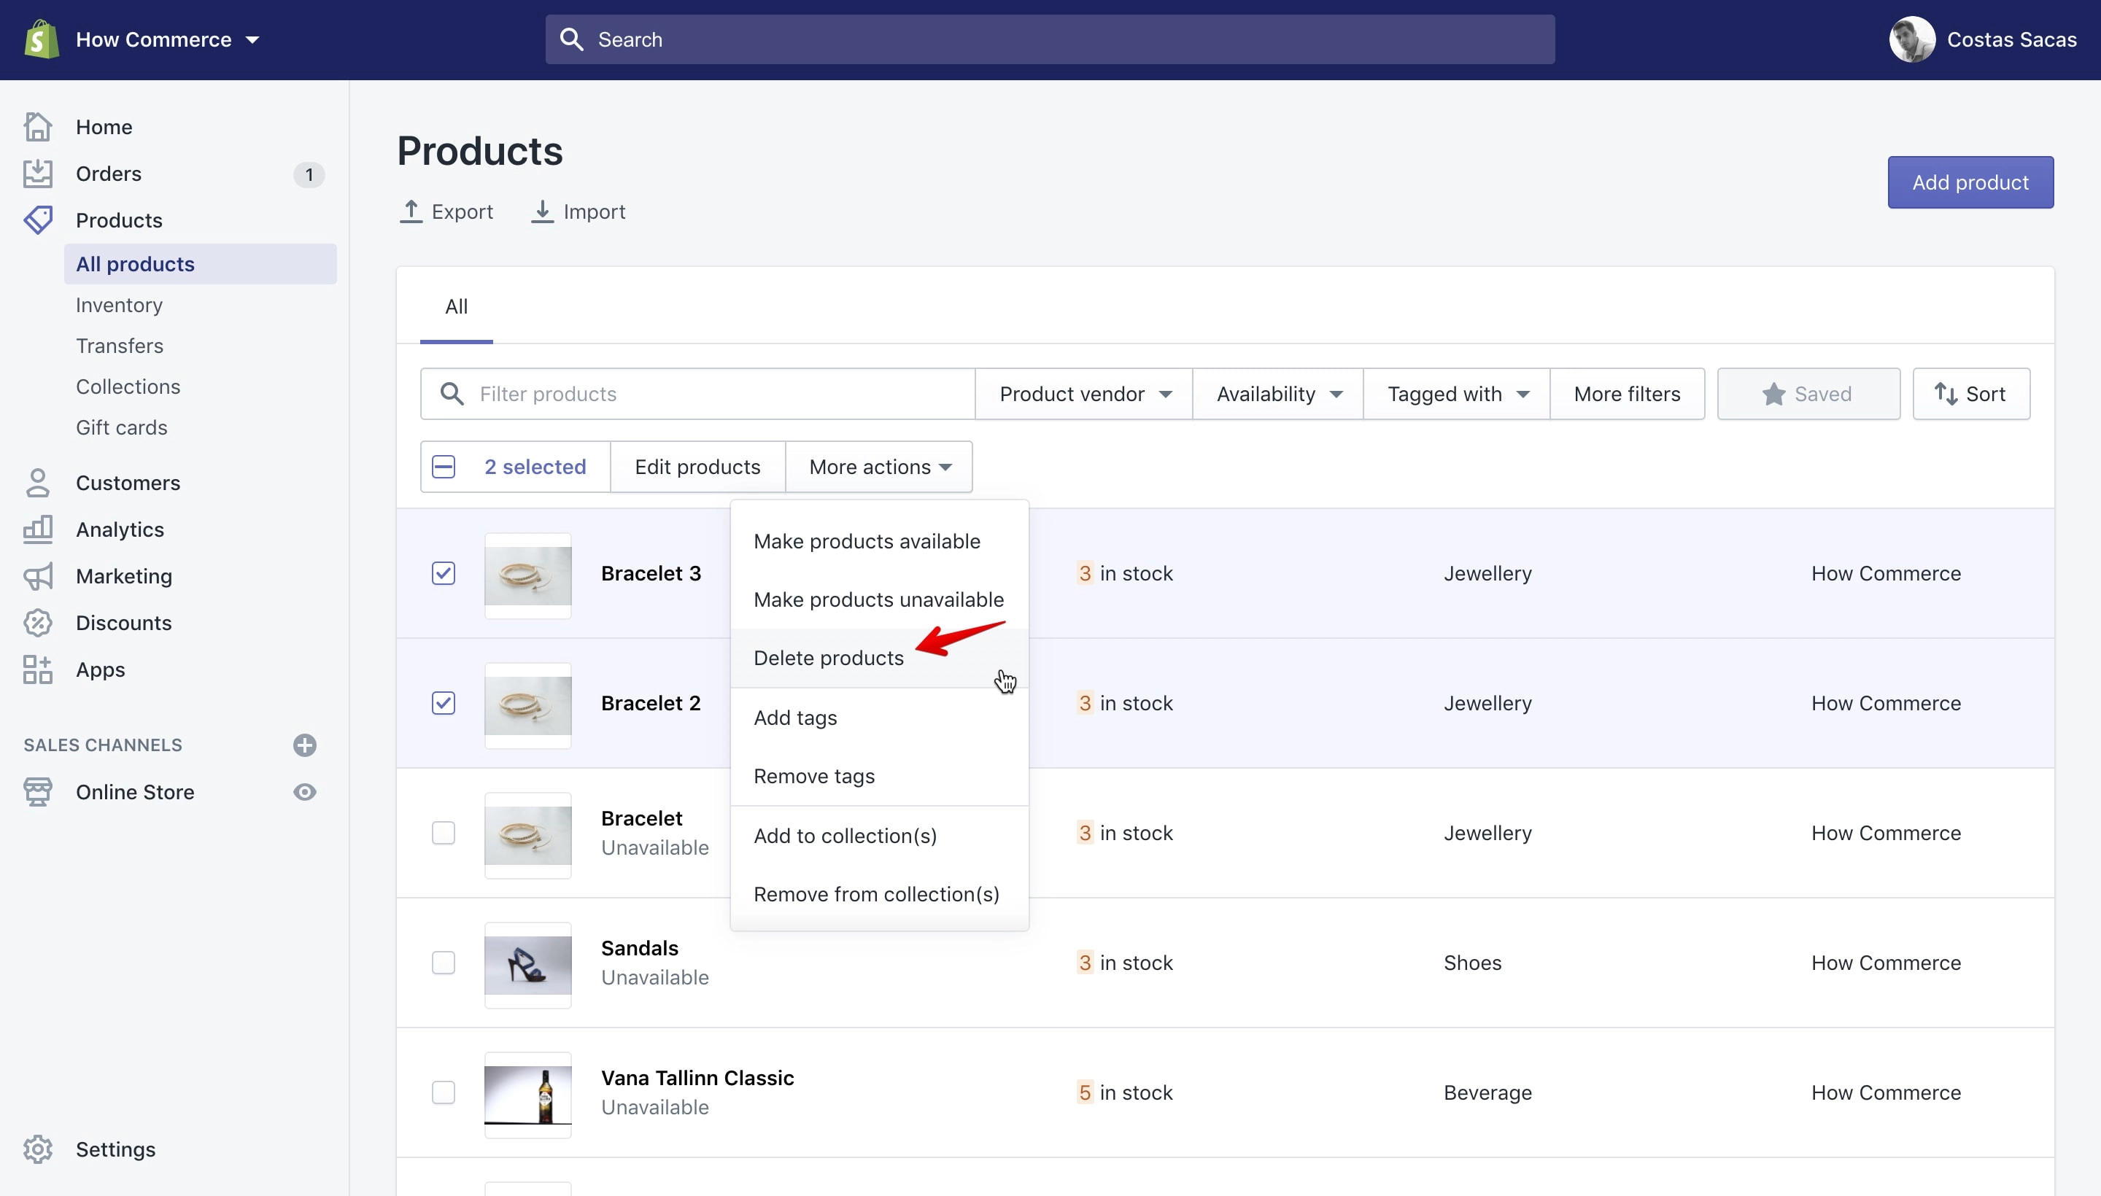Click the Orders inbox icon
This screenshot has width=2101, height=1196.
coord(38,174)
